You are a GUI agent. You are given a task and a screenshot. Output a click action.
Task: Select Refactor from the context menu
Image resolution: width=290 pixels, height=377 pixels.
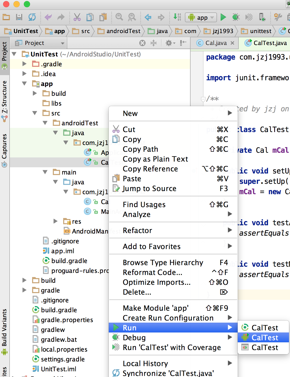point(137,230)
